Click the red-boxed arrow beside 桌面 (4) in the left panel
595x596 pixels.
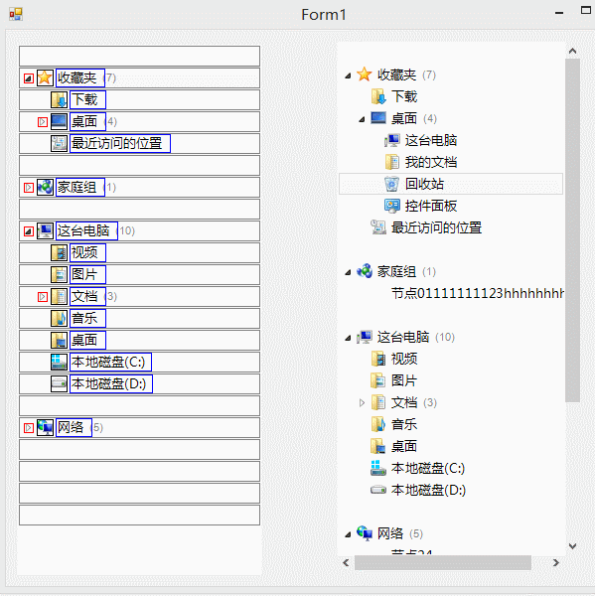43,122
